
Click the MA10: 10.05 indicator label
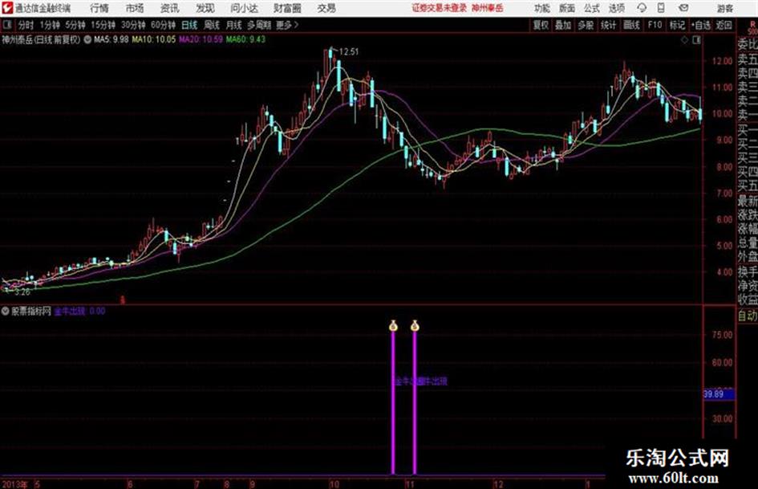click(x=154, y=39)
